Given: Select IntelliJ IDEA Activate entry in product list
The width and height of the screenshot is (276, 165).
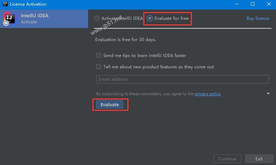Looking at the screenshot, I should (44, 18).
